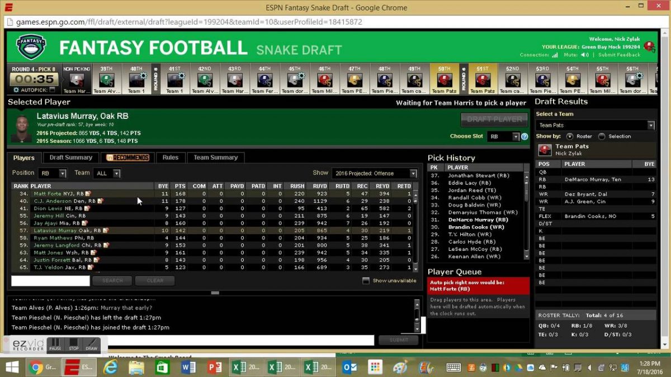Open the Recommends tab
Viewport: 671px width, 377px height.
127,158
